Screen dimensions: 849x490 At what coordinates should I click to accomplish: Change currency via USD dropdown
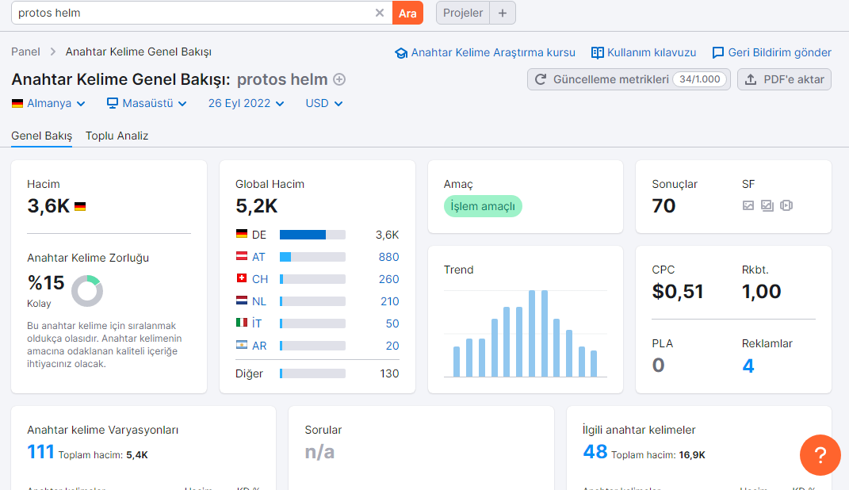coord(323,103)
